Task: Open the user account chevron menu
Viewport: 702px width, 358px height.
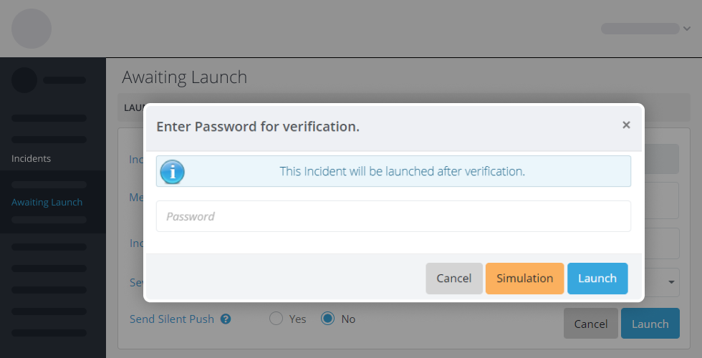Action: [x=687, y=29]
